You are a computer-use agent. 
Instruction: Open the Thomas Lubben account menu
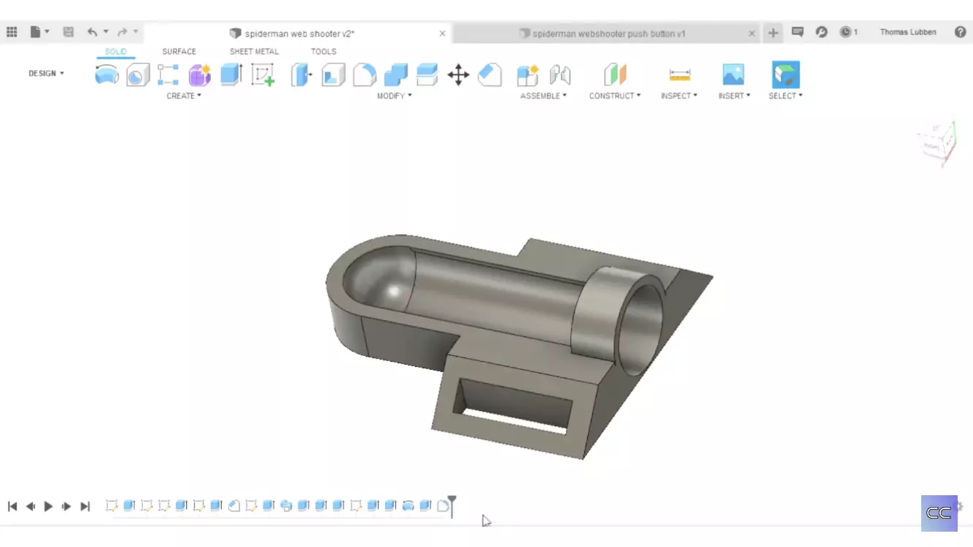908,32
